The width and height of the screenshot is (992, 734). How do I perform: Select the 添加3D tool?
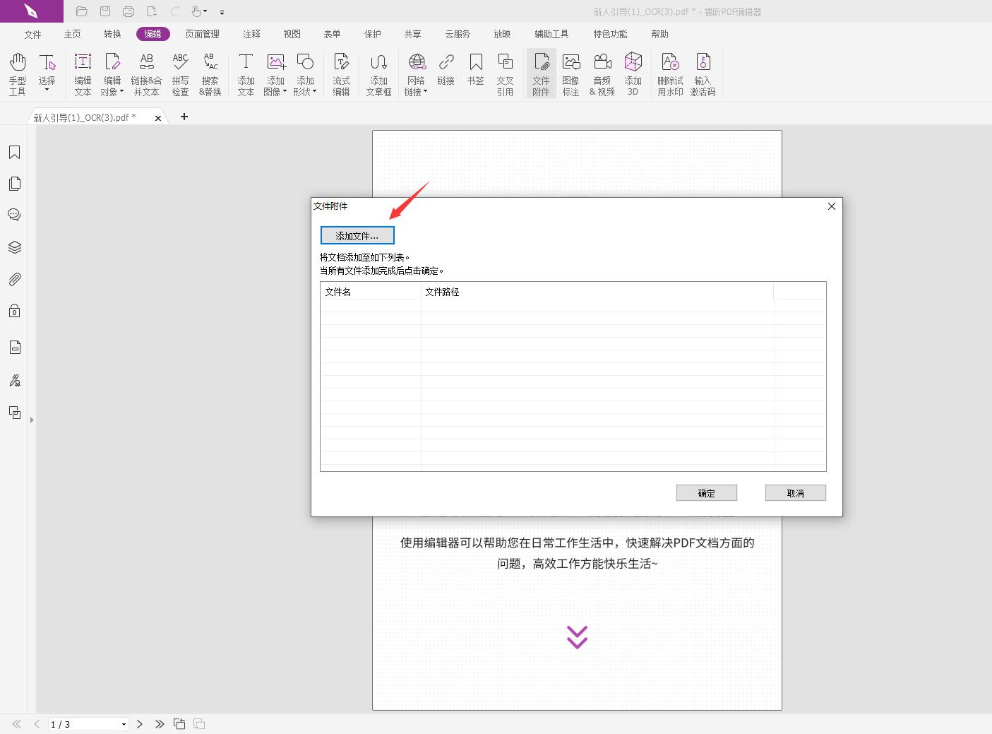[633, 71]
